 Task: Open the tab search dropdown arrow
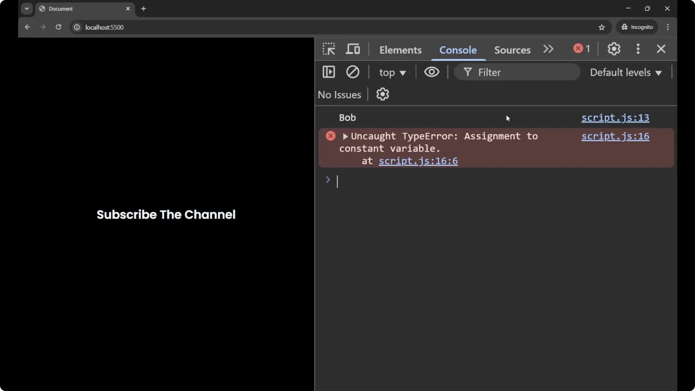(x=27, y=8)
